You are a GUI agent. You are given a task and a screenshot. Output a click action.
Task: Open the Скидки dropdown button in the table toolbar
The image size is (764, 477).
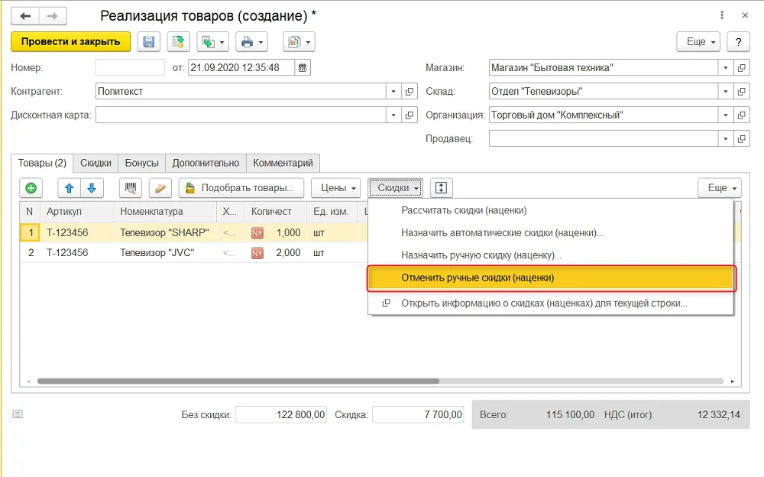tap(396, 188)
